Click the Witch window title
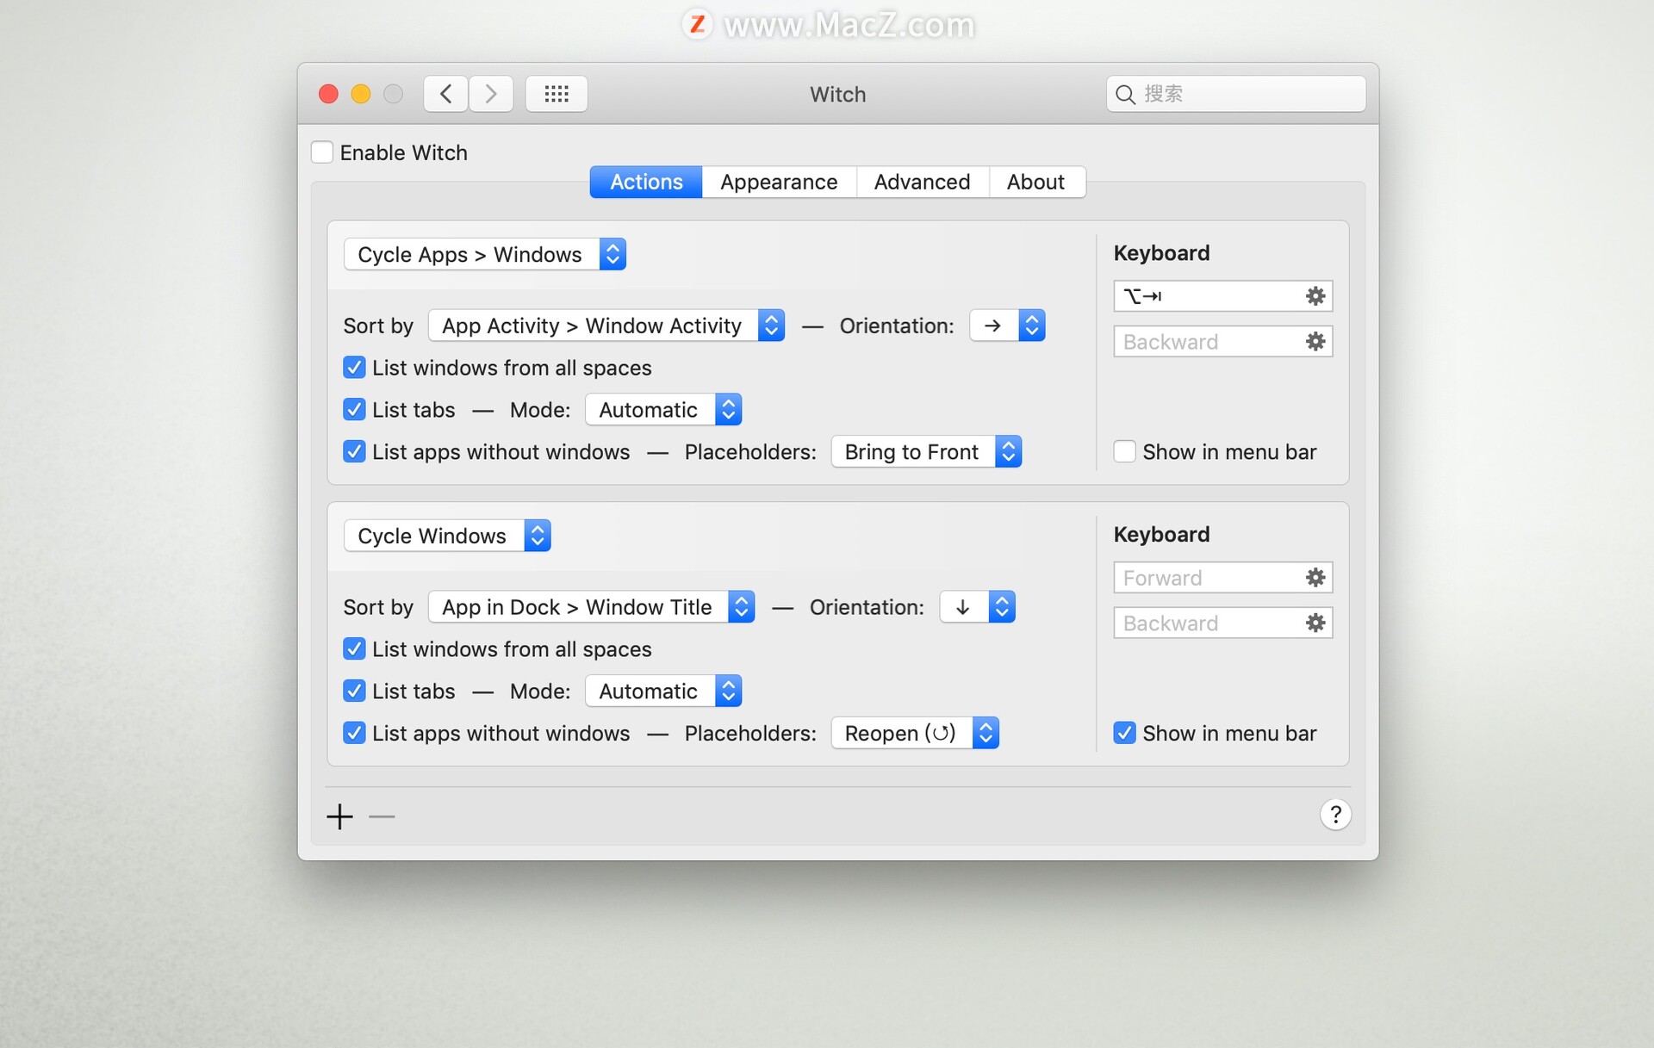The image size is (1654, 1048). [837, 95]
